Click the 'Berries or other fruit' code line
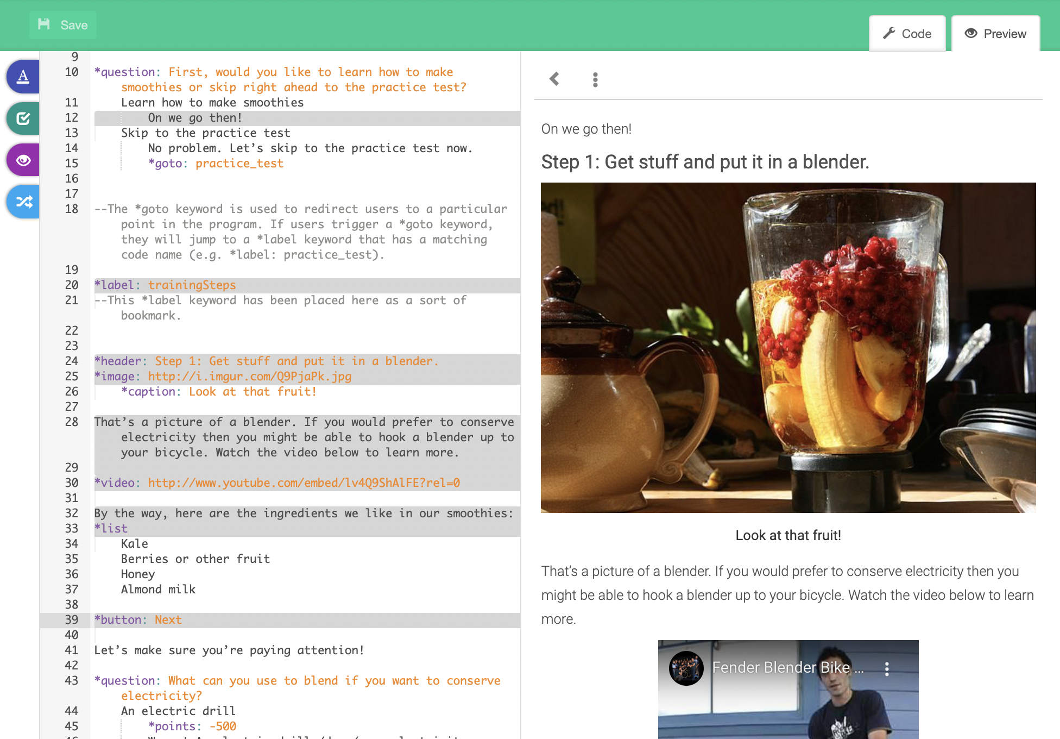1060x739 pixels. (x=195, y=559)
